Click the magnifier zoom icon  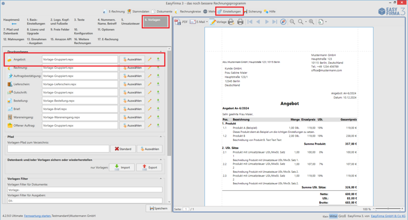coord(300,22)
